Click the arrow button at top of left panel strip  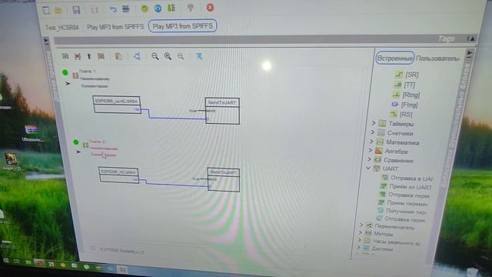(x=46, y=41)
